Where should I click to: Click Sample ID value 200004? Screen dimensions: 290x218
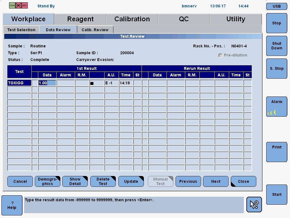click(127, 53)
